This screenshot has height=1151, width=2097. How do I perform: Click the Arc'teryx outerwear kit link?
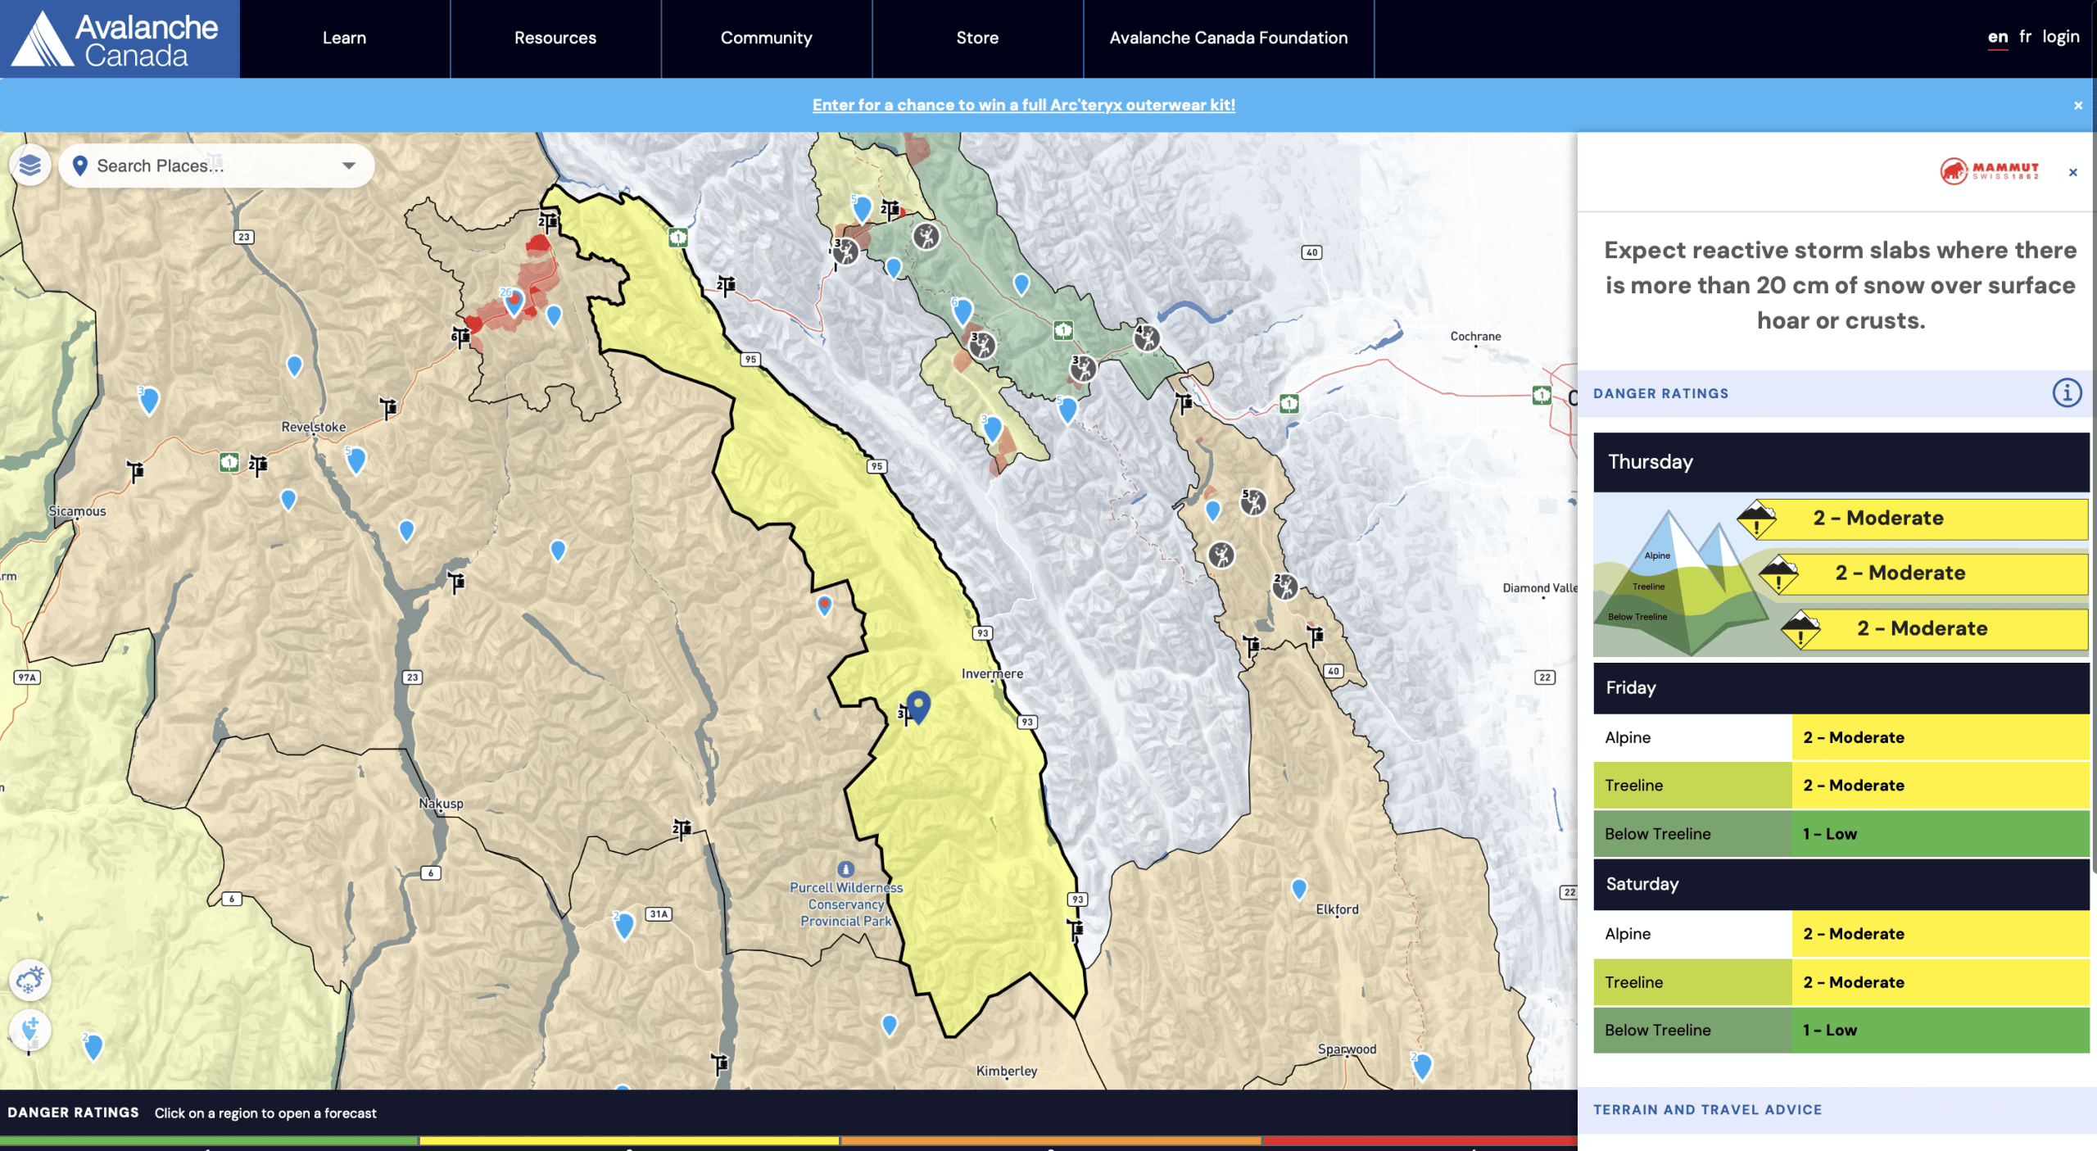point(1023,105)
